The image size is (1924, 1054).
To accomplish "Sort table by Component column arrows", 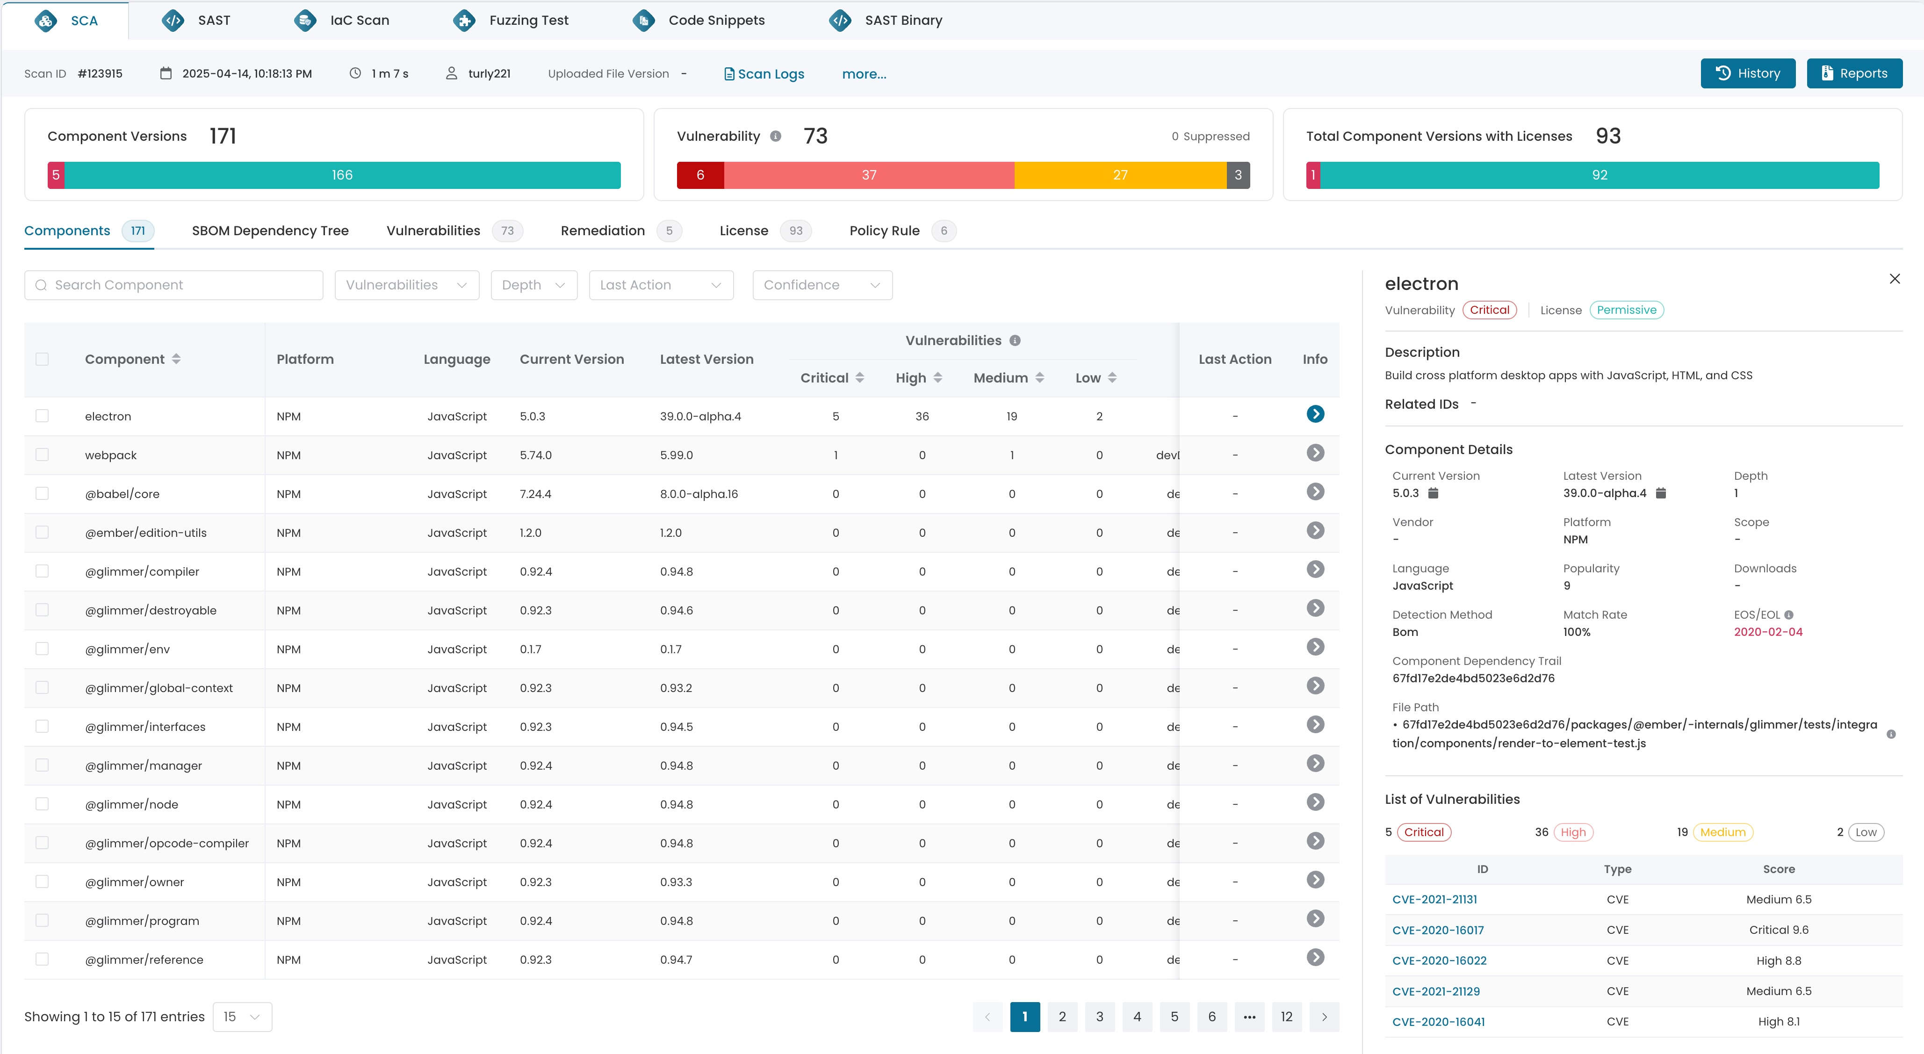I will [176, 359].
